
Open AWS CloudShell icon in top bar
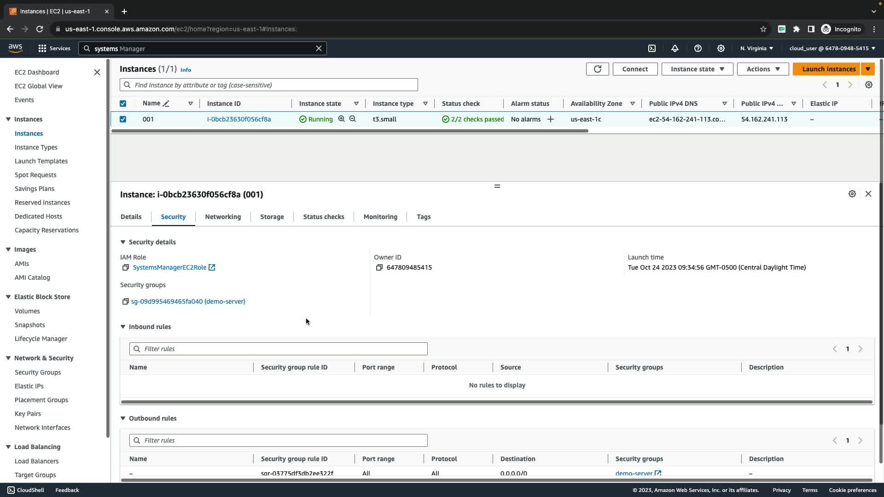point(652,48)
